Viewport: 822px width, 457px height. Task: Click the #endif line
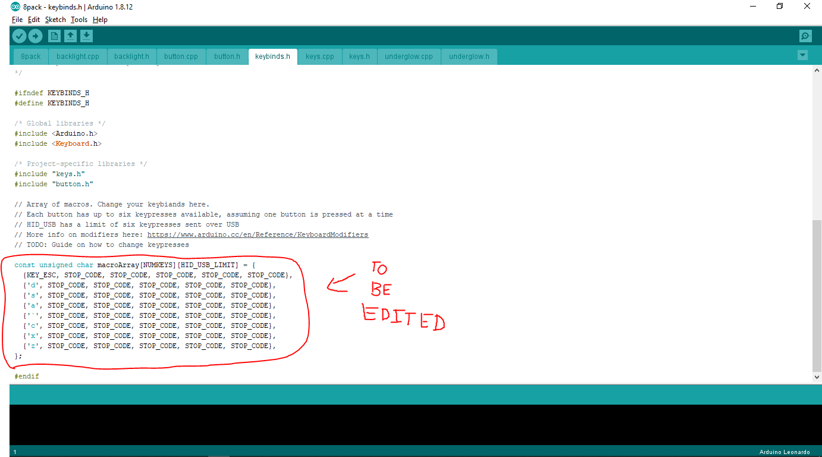[27, 376]
